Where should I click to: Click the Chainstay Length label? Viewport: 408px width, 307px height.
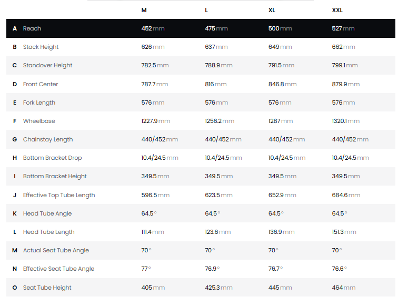coord(48,139)
